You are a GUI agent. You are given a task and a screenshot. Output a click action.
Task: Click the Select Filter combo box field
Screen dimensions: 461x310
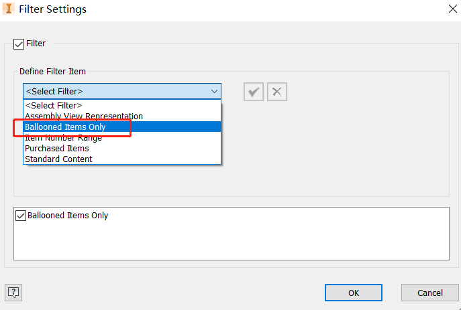(x=114, y=92)
